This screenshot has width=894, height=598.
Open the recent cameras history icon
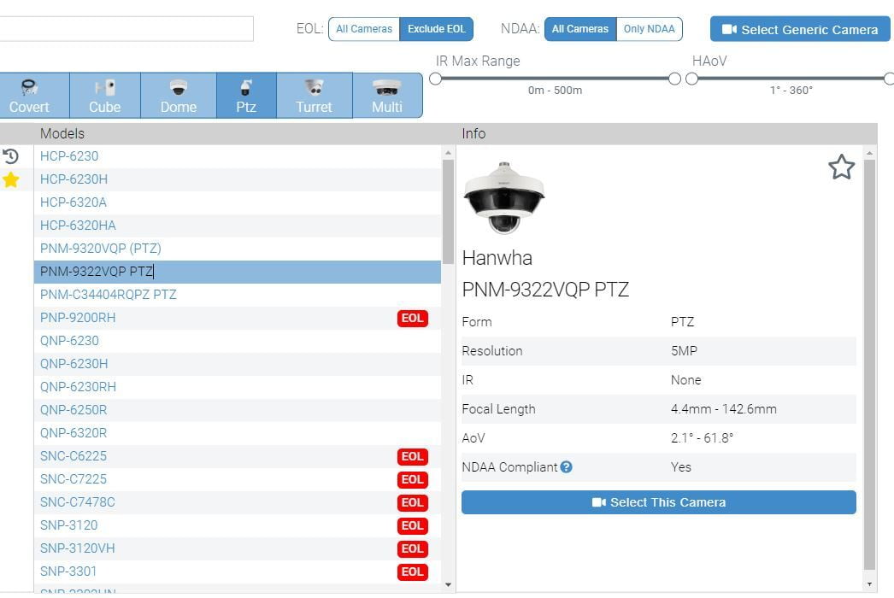[x=11, y=156]
